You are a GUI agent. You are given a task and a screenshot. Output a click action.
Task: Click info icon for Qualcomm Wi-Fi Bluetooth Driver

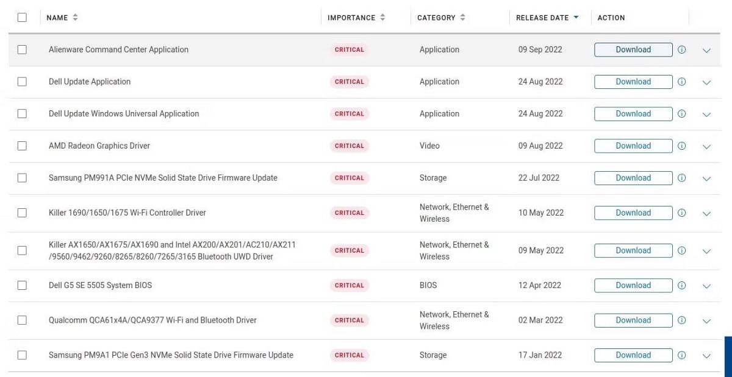[681, 320]
